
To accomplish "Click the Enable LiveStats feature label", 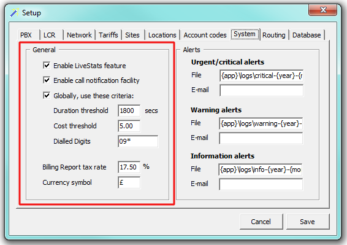I will pos(90,66).
